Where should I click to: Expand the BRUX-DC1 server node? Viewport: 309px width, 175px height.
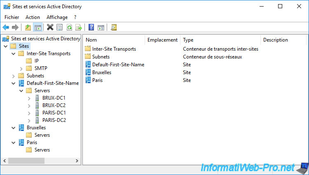pos(29,98)
